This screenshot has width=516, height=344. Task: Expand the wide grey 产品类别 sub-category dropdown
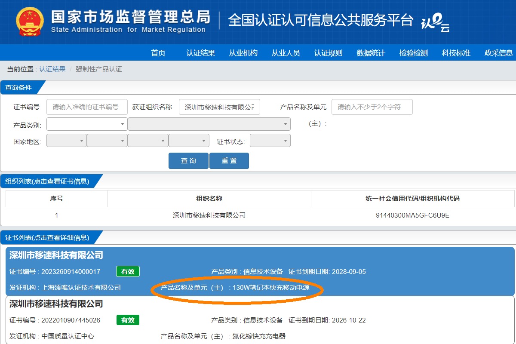pyautogui.click(x=209, y=124)
